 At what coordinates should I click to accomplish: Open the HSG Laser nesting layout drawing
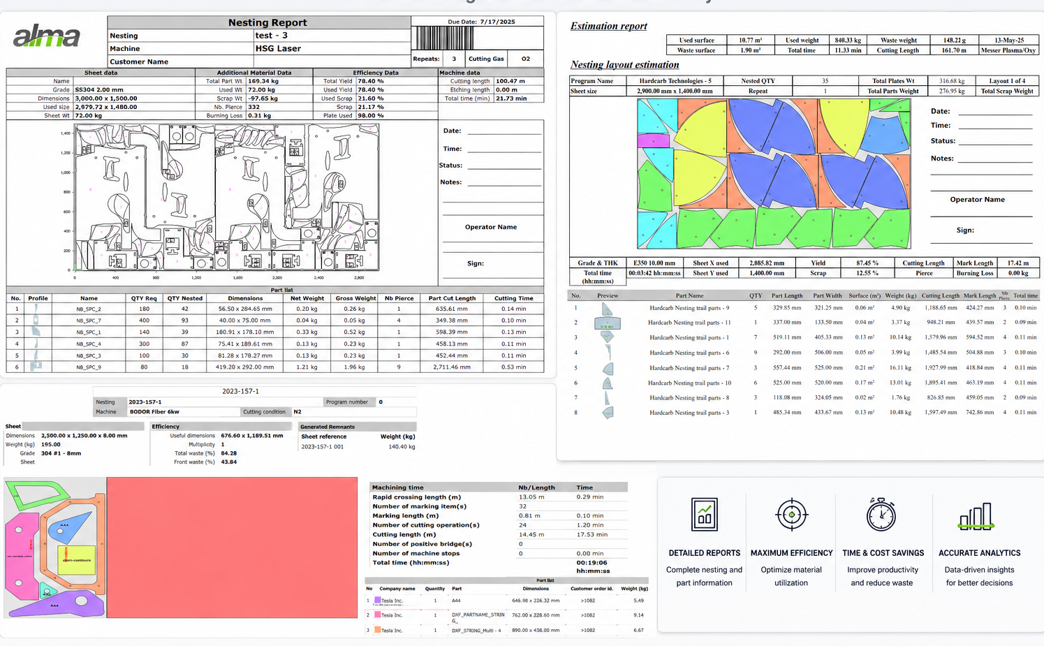click(x=227, y=198)
